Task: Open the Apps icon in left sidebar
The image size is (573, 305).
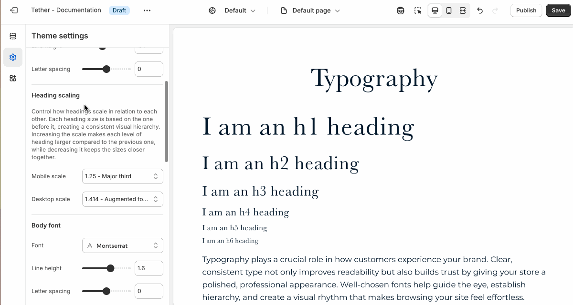Action: [x=13, y=78]
